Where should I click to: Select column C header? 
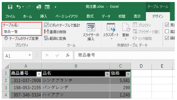120,66
